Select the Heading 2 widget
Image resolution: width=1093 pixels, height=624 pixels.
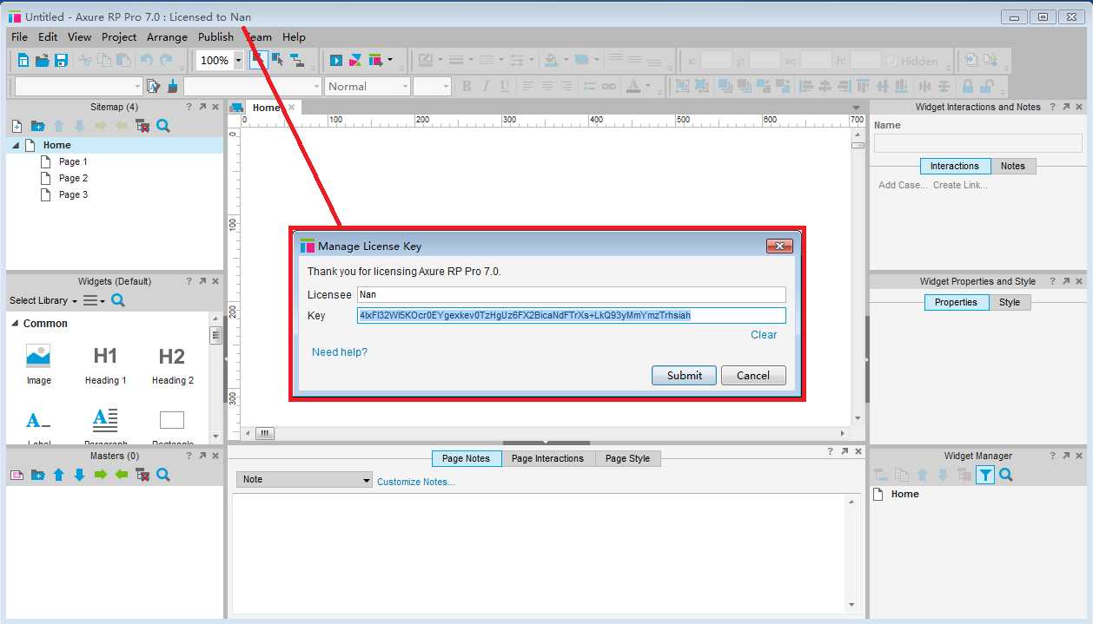click(x=172, y=365)
